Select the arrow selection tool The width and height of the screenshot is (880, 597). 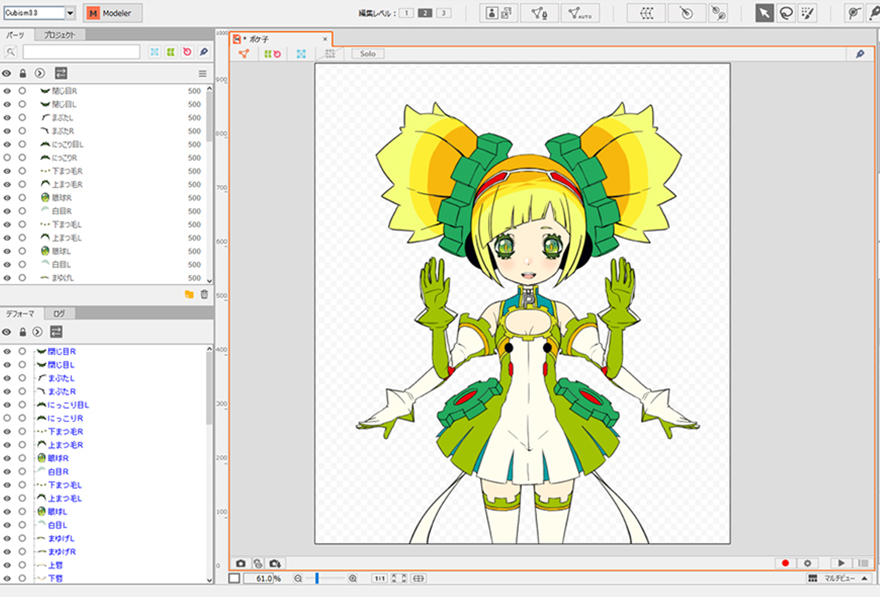point(764,13)
